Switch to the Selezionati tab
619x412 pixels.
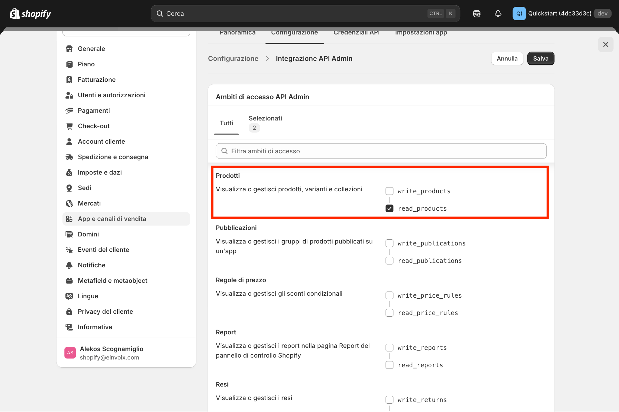(265, 123)
